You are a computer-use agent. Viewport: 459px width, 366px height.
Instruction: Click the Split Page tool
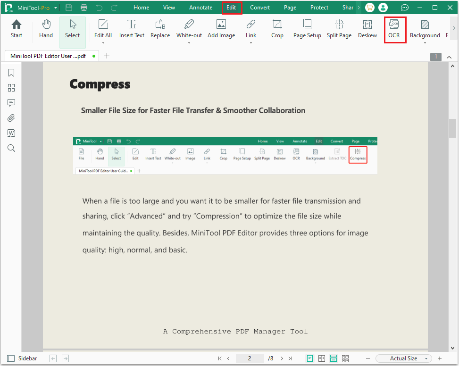(339, 29)
